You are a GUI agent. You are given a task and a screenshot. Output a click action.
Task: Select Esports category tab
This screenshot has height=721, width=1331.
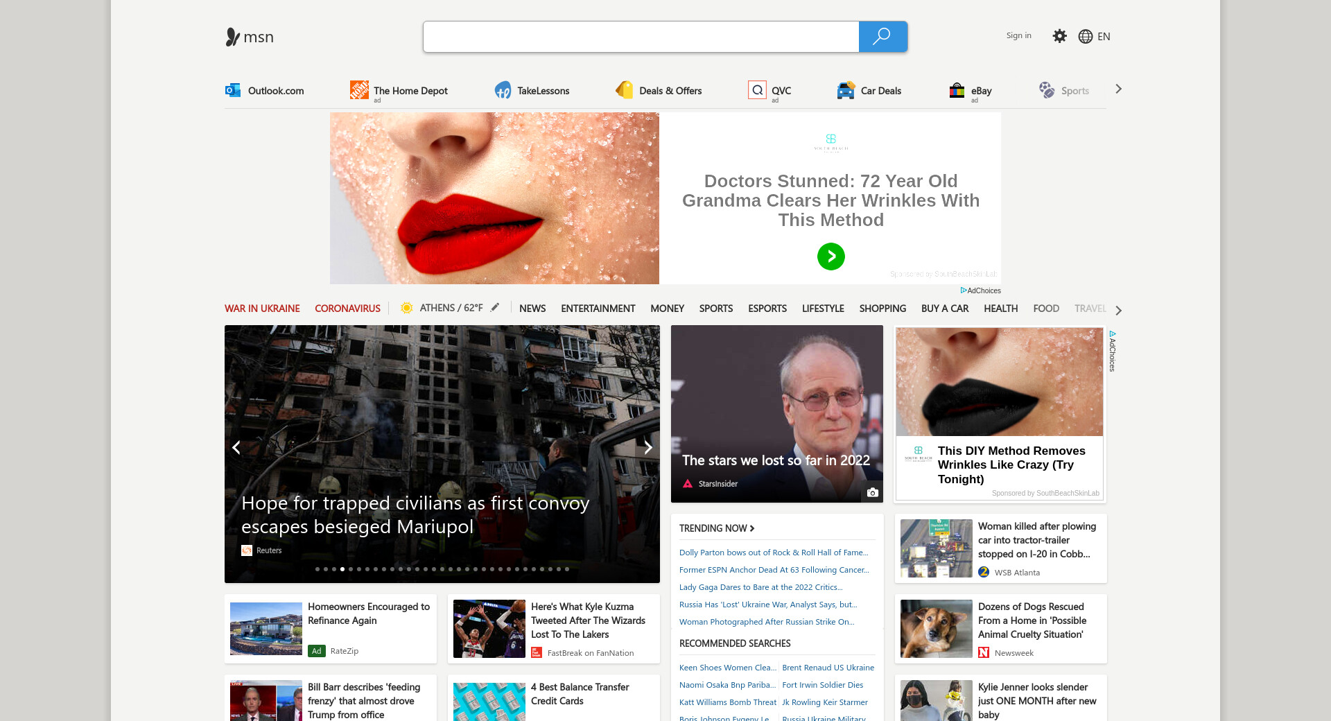click(x=767, y=309)
